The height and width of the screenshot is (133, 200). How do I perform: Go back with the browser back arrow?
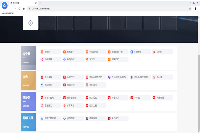pyautogui.click(x=11, y=8)
